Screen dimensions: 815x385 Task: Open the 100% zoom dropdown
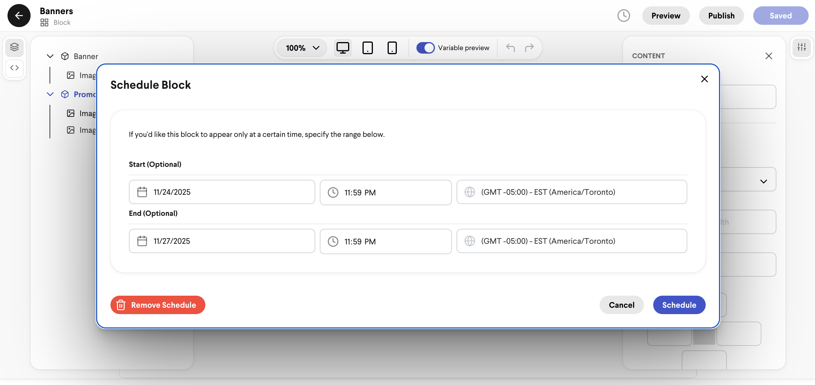pos(301,48)
